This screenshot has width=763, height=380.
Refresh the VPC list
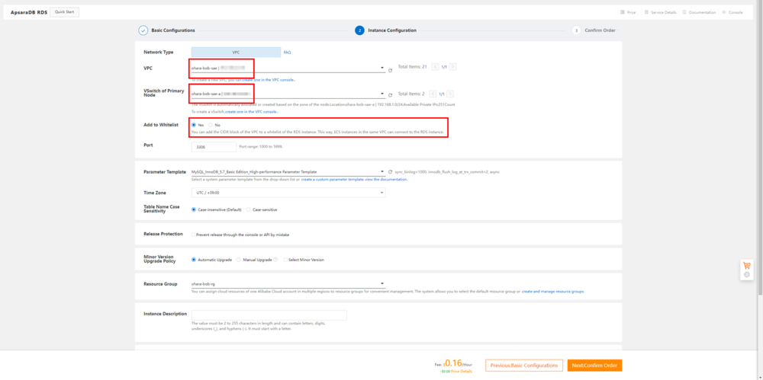(x=390, y=71)
